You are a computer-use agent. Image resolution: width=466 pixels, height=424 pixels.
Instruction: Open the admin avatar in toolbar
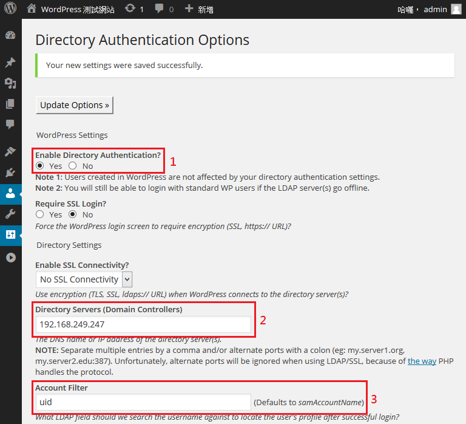coord(456,9)
